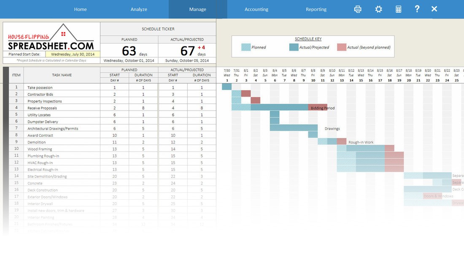This screenshot has height=260, width=464.
Task: Switch to the Home tab
Action: pyautogui.click(x=80, y=9)
